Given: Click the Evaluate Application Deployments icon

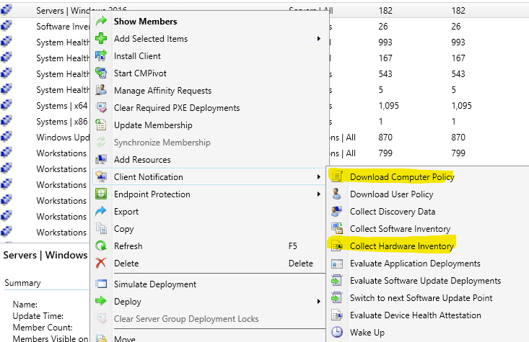Looking at the screenshot, I should click(337, 264).
